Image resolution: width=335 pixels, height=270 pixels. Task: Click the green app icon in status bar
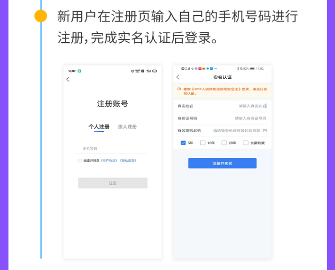tap(79, 71)
